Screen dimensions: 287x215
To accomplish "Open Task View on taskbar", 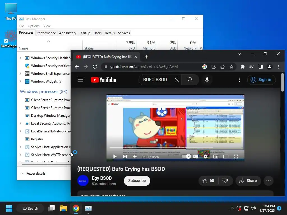I will [x=51, y=208].
